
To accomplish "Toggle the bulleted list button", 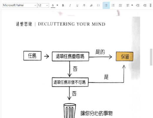I will (x=106, y=5).
